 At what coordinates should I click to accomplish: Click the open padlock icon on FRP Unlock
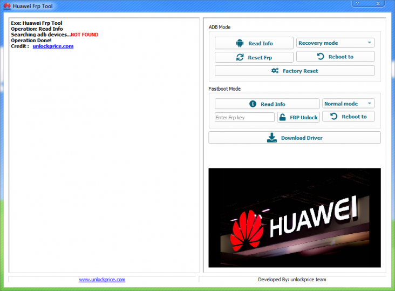coord(283,117)
